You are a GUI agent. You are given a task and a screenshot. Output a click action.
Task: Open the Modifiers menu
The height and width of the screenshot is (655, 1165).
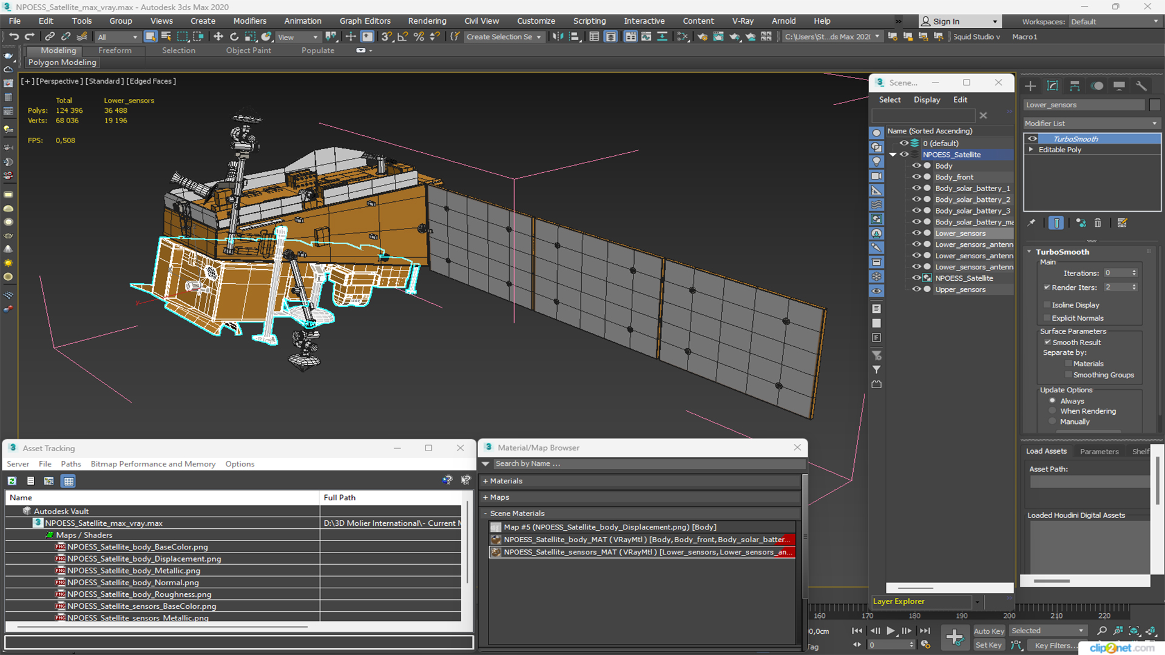[250, 21]
